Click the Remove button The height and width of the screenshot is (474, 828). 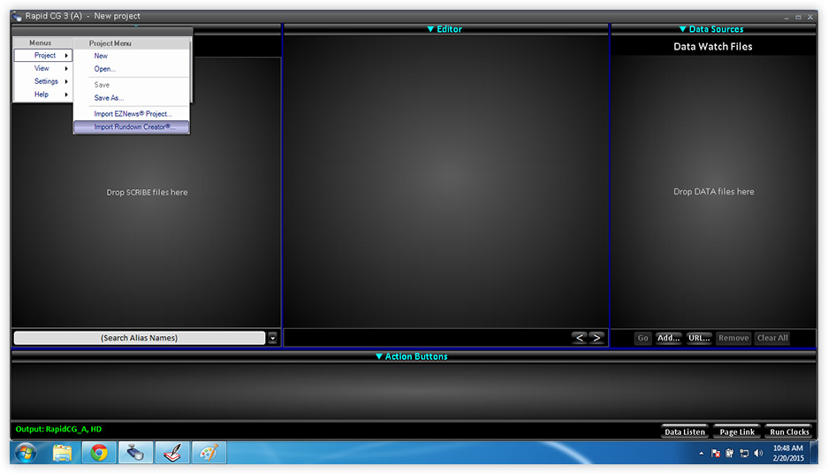pos(733,338)
